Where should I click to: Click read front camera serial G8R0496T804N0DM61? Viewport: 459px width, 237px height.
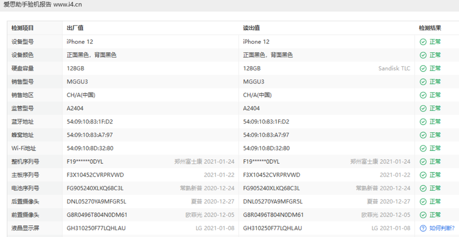273,215
